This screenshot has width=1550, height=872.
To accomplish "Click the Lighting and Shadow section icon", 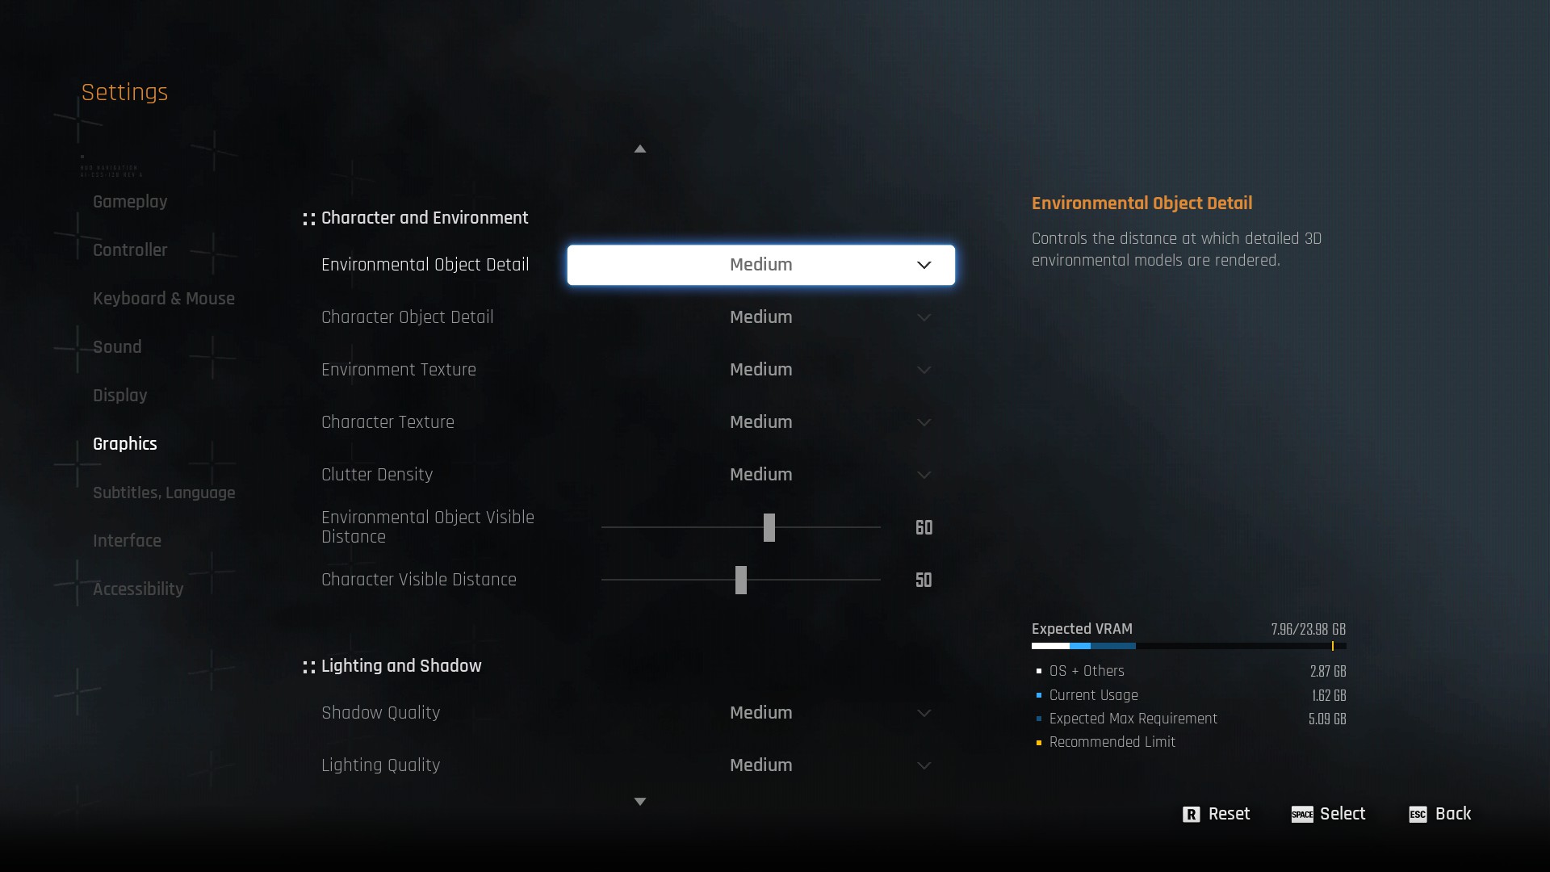I will 309,667.
